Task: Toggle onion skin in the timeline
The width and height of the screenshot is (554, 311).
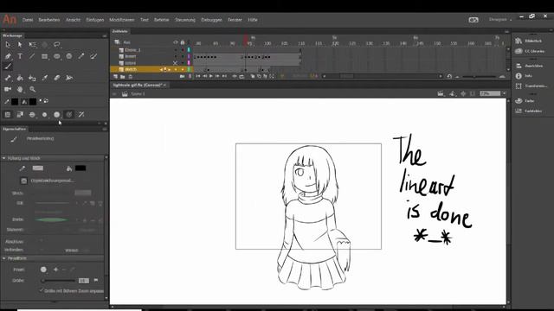Action: [x=252, y=76]
